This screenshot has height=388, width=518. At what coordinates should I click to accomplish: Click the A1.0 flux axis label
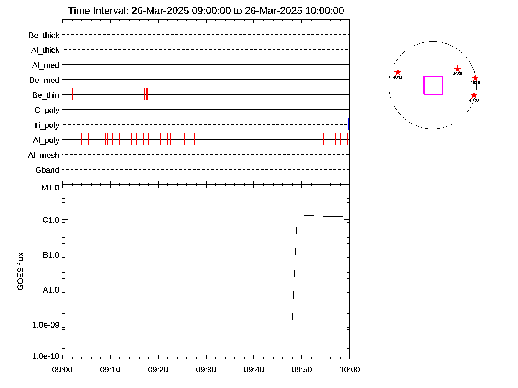coord(51,290)
